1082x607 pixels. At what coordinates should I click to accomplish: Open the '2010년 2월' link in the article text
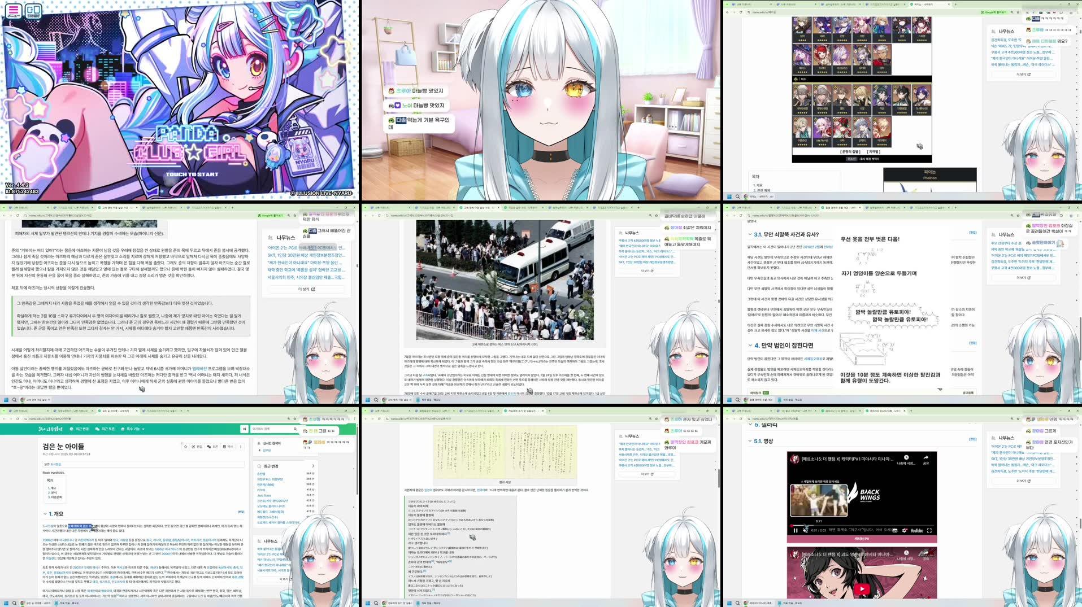(811, 247)
